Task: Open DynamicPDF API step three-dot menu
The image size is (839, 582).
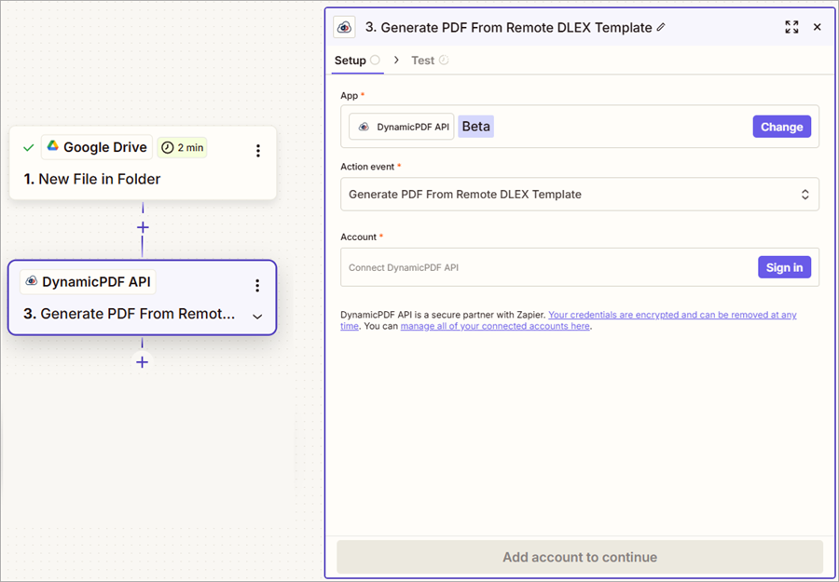Action: click(258, 286)
